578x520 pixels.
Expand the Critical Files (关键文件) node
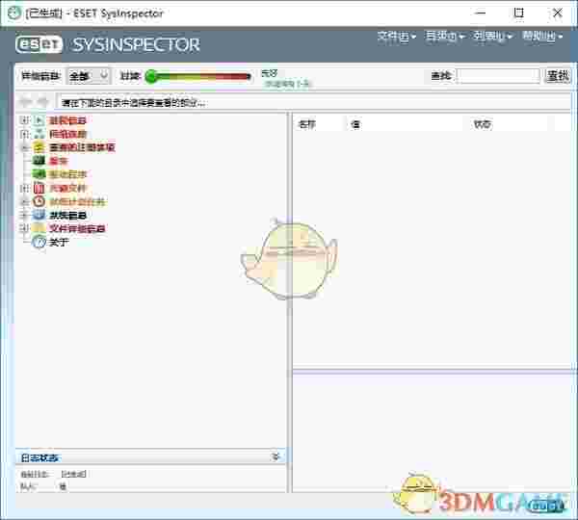[x=24, y=188]
